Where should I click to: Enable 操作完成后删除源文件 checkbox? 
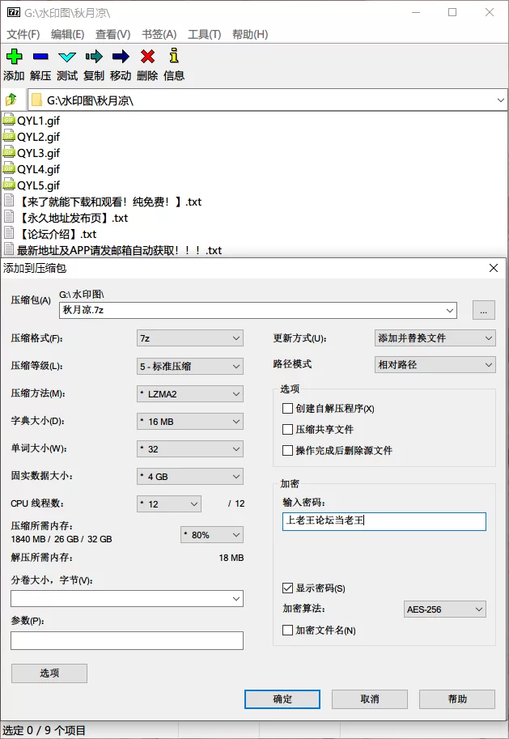tap(287, 450)
